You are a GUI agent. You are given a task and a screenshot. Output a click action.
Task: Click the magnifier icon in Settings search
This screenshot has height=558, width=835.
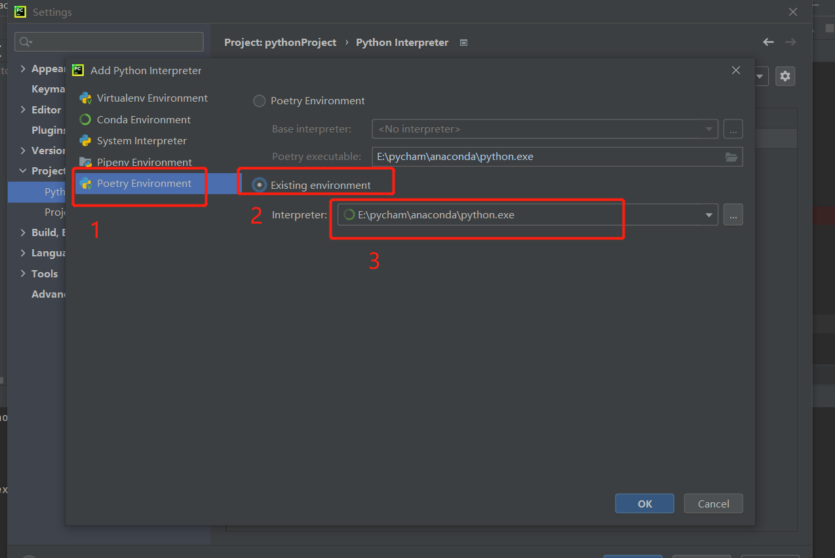(26, 42)
